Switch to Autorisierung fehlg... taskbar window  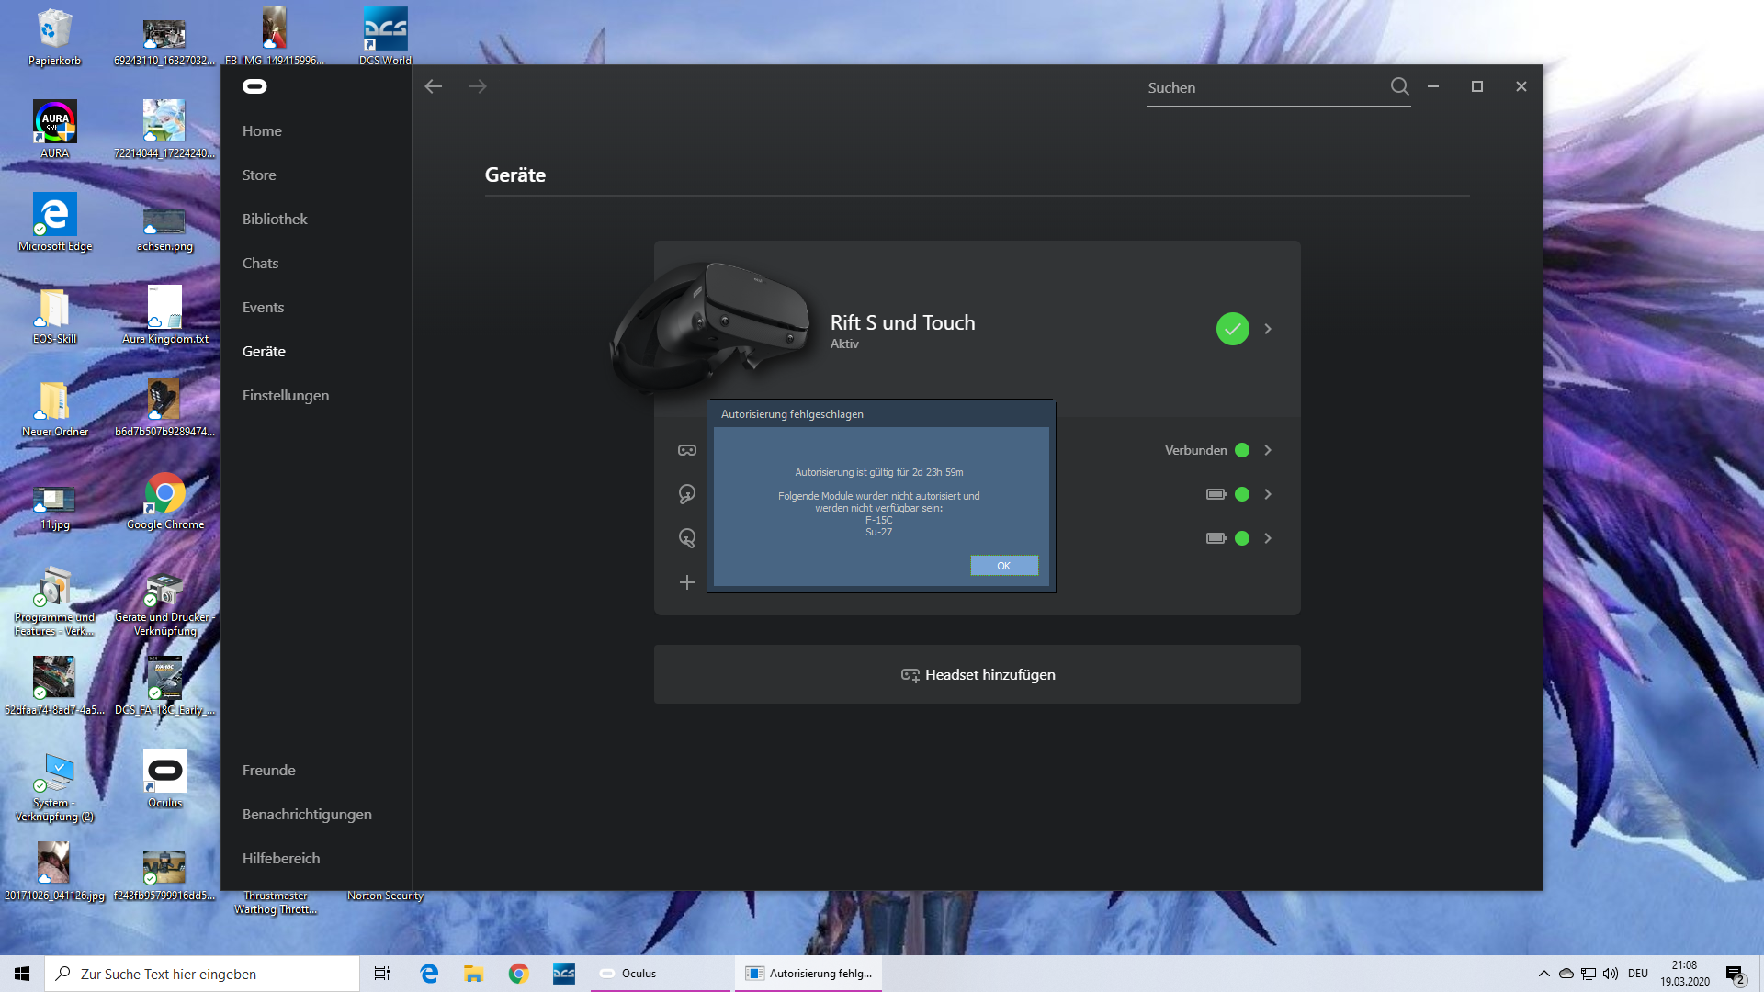(x=808, y=974)
